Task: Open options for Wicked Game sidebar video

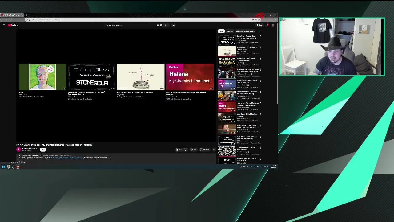Action: (x=260, y=81)
